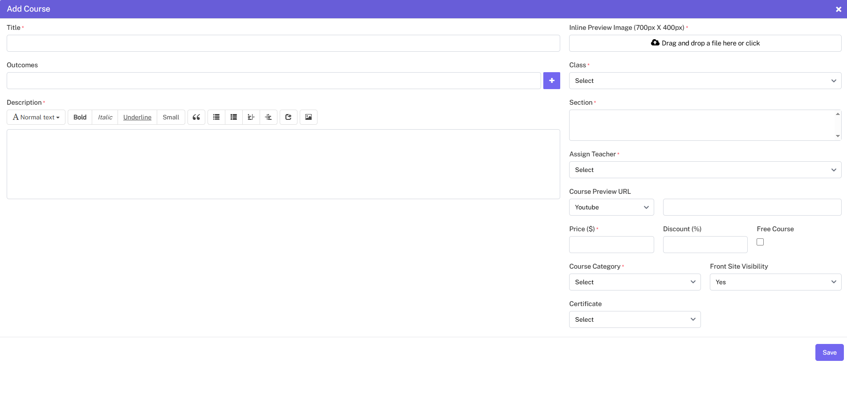Click the indent icon in the toolbar
Viewport: 847px width, 409px height.
(x=269, y=117)
